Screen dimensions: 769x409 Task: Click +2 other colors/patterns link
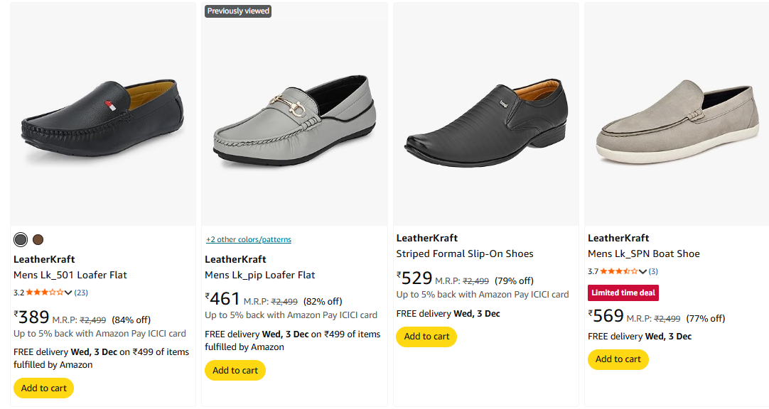[248, 239]
